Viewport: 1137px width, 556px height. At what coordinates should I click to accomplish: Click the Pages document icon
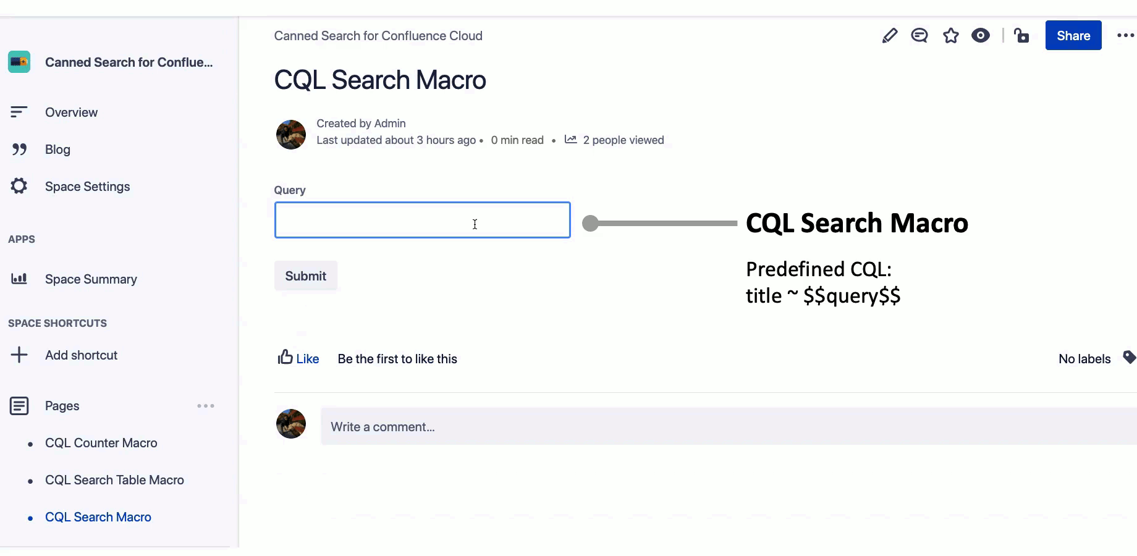[19, 406]
